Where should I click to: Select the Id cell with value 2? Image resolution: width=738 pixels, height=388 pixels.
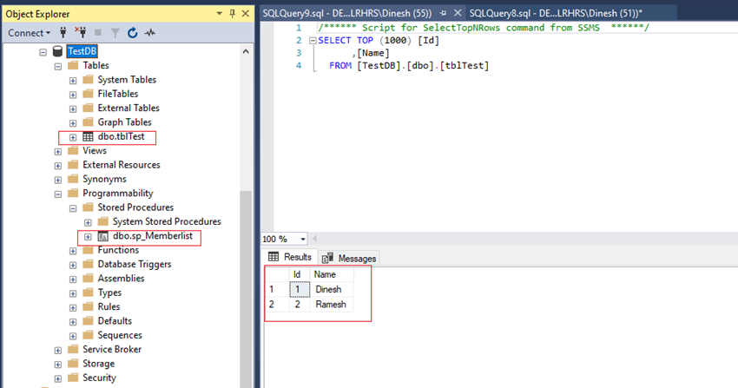click(x=299, y=305)
